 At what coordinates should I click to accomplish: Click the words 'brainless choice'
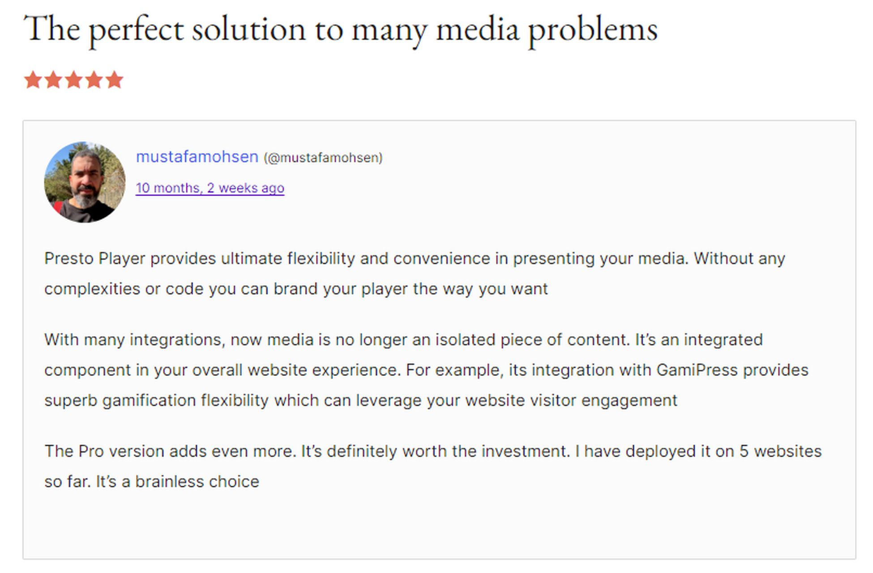point(197,482)
